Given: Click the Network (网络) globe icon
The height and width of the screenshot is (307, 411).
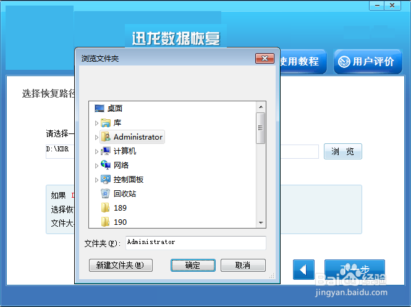Looking at the screenshot, I should pos(106,166).
